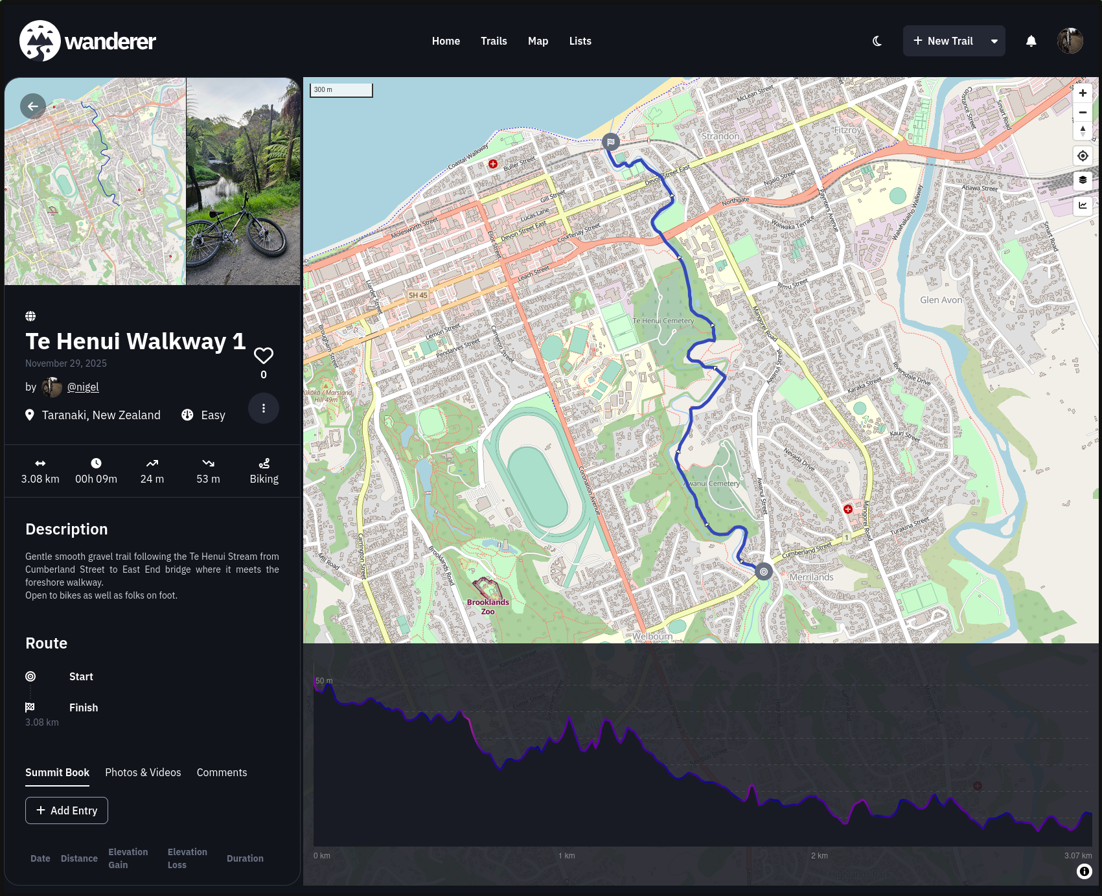Open the bike photo thumbnail
1102x896 pixels.
tap(243, 181)
